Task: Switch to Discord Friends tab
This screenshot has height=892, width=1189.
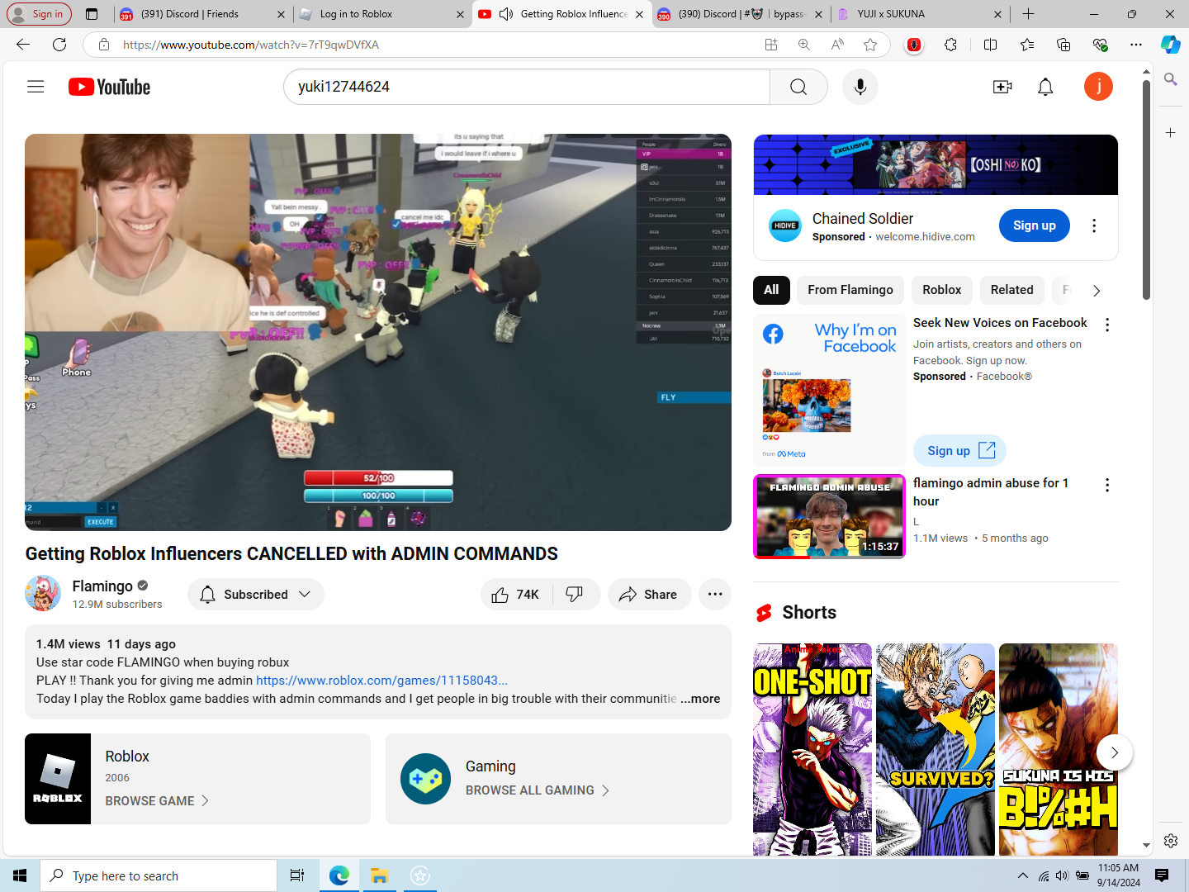Action: tap(201, 14)
